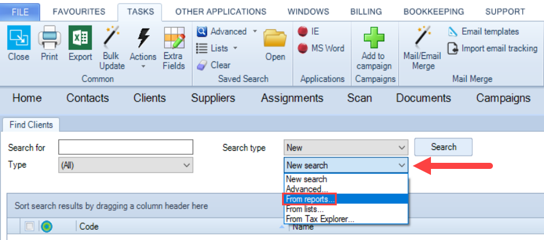
Task: Launch MS Word application
Action: tap(321, 48)
